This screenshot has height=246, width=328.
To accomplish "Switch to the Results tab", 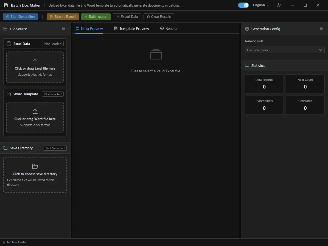I will click(x=169, y=28).
